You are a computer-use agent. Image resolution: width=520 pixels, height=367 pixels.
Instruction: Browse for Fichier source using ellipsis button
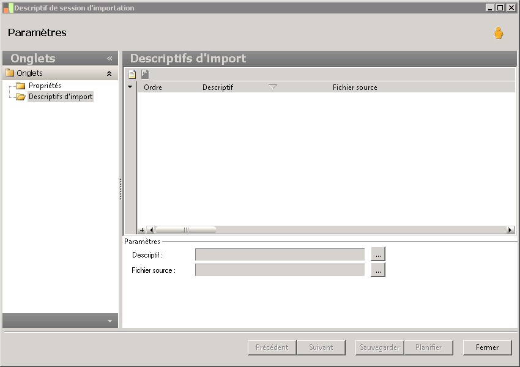pos(378,270)
